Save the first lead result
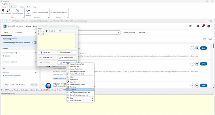215x115 pixels. [203, 48]
